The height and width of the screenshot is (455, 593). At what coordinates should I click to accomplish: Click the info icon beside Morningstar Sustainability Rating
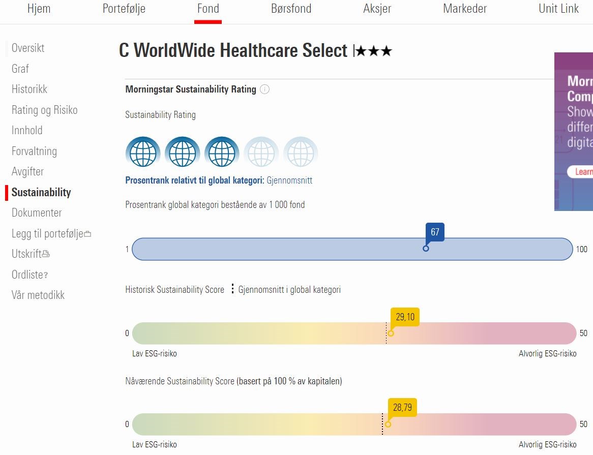click(x=264, y=89)
